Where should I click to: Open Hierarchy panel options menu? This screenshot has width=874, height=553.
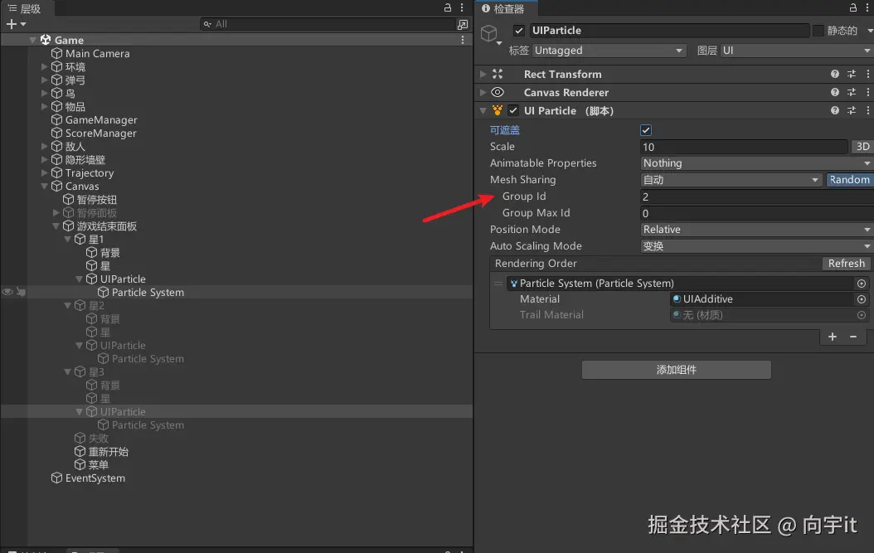point(462,7)
